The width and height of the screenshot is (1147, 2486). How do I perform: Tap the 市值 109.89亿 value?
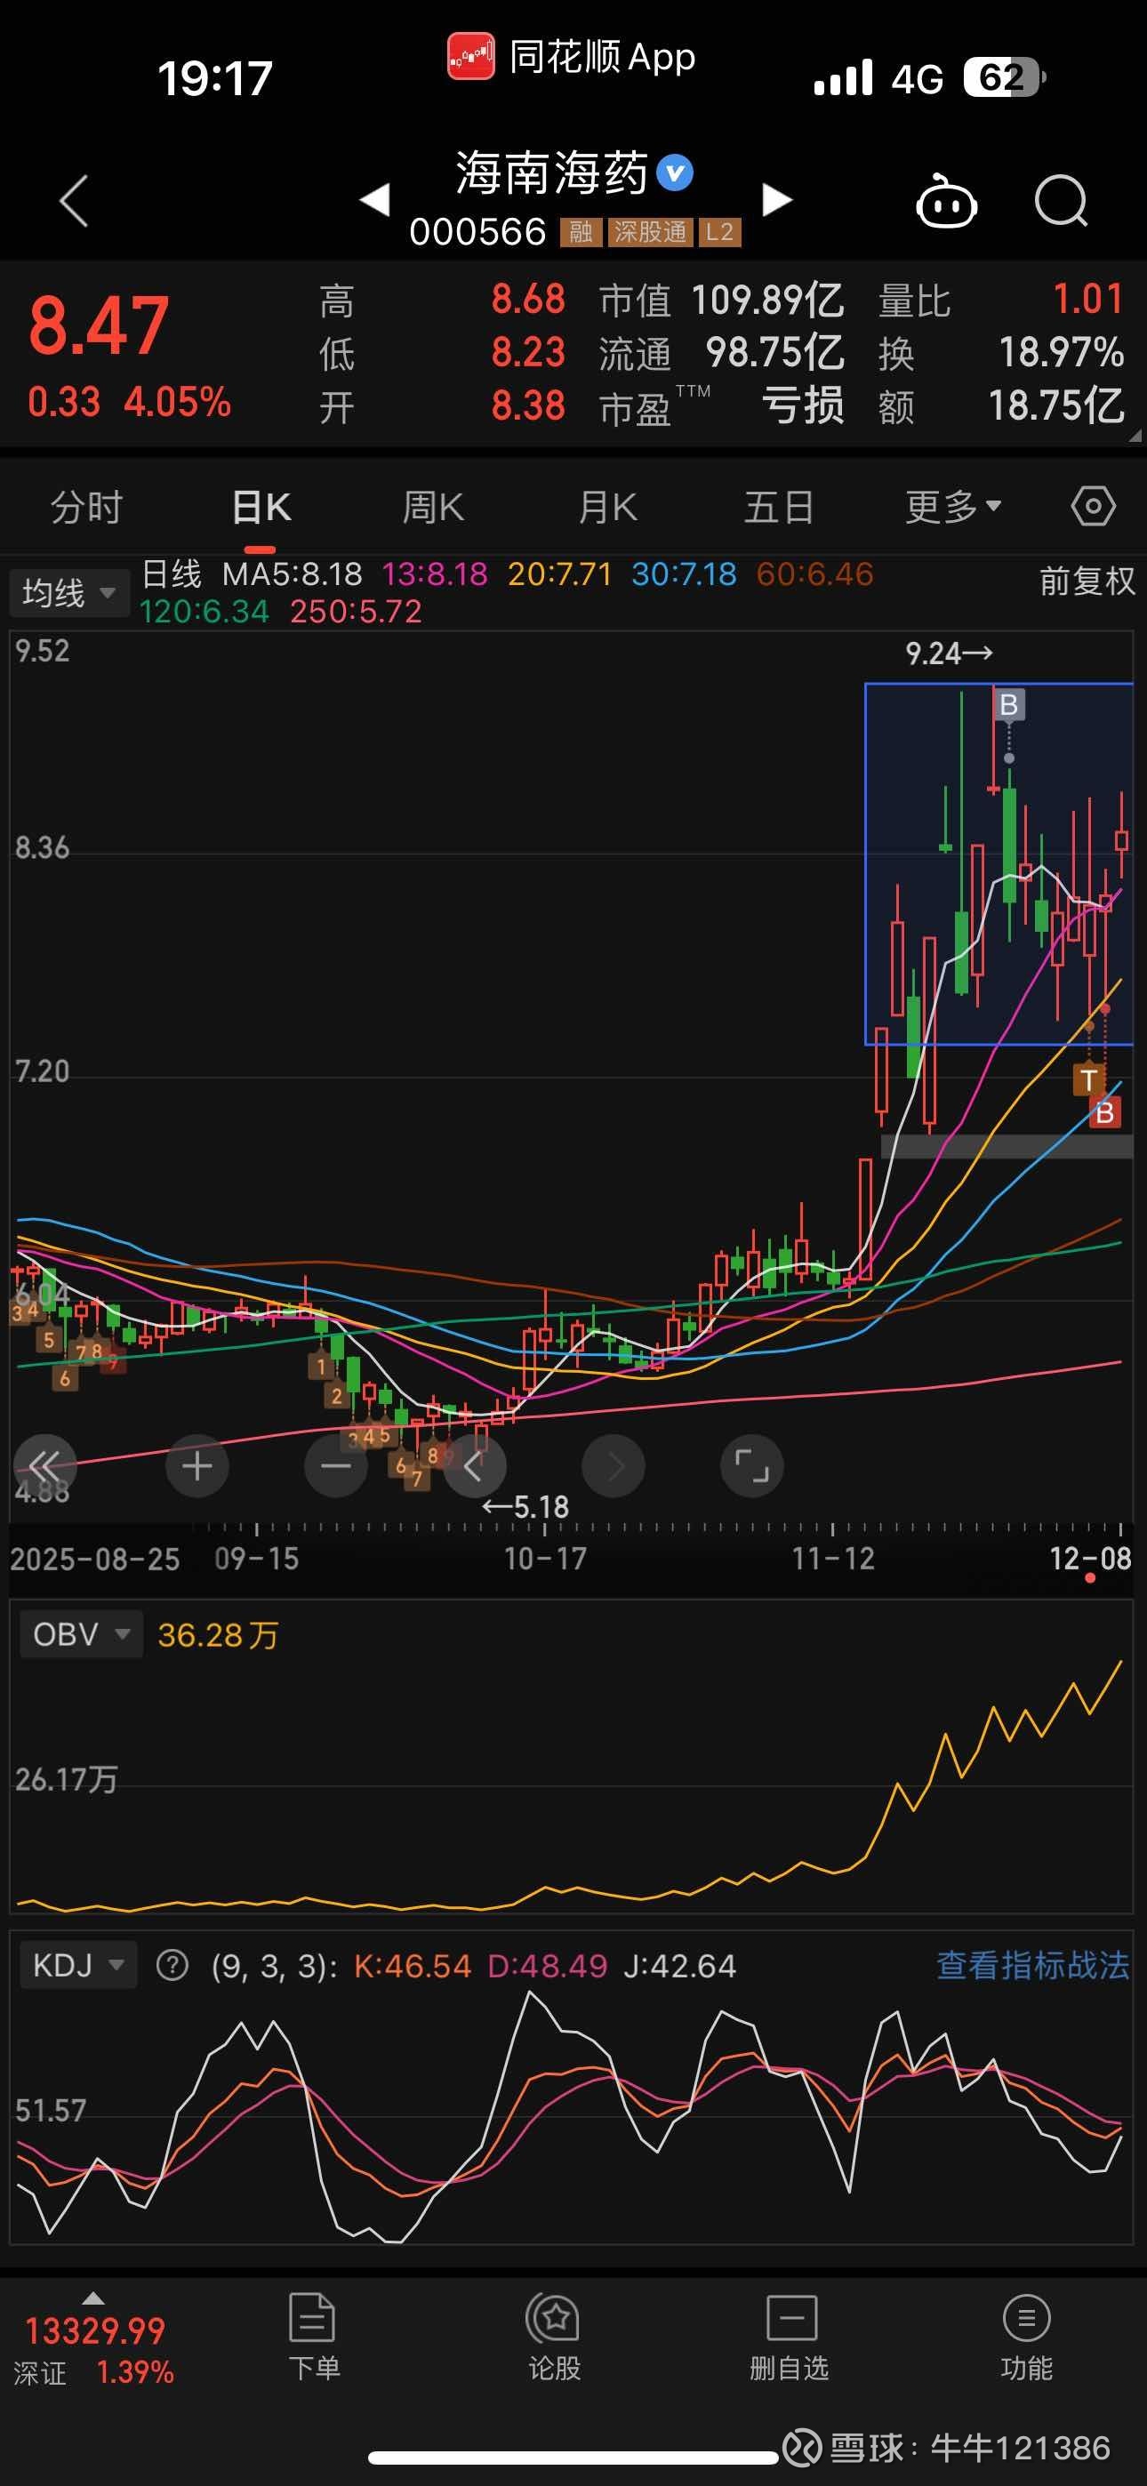(x=767, y=301)
